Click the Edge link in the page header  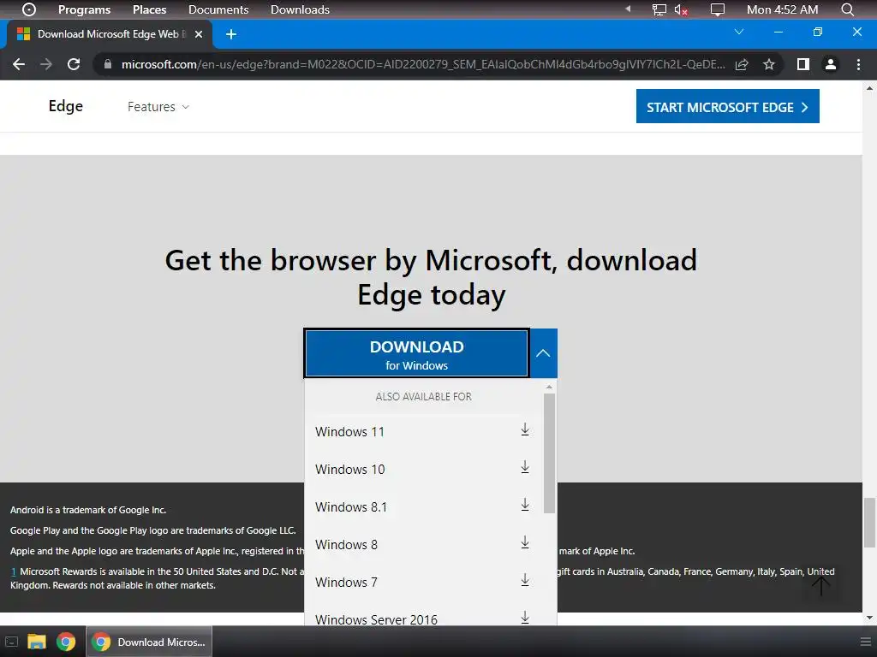click(65, 106)
